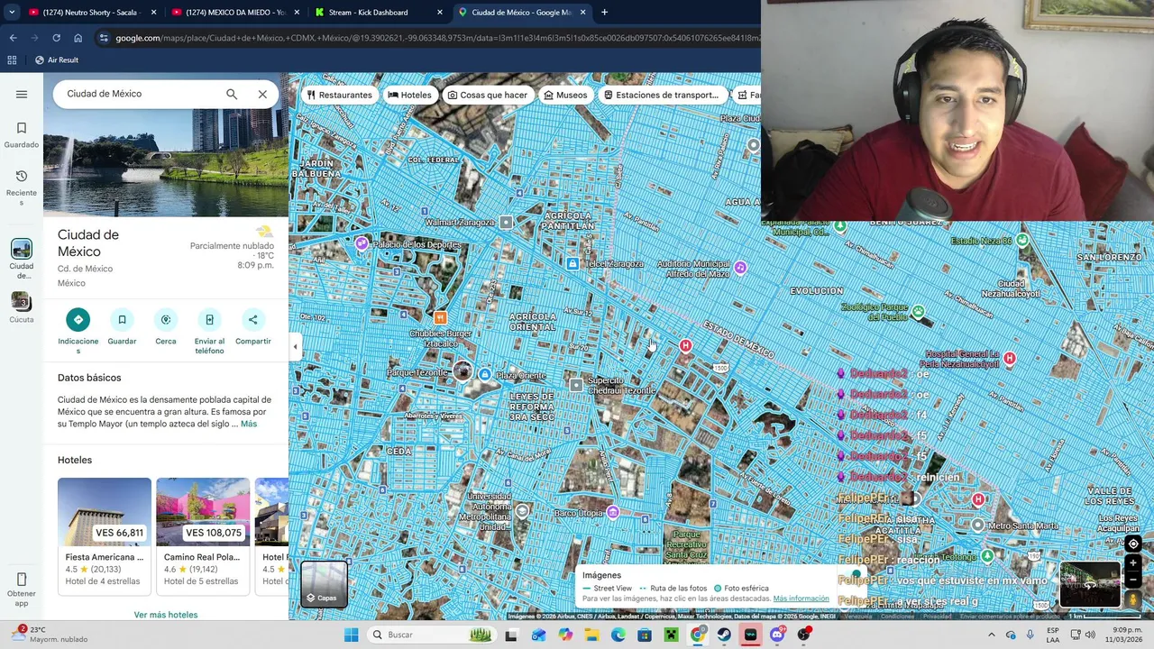Open Recientes in the left sidebar

22,187
